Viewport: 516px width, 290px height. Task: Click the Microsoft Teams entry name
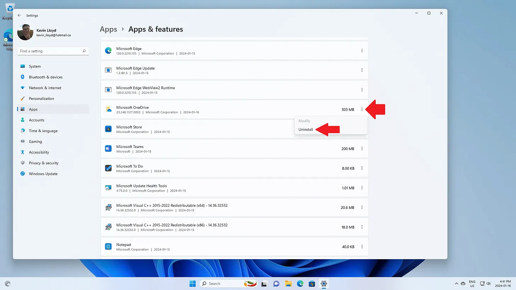(130, 147)
